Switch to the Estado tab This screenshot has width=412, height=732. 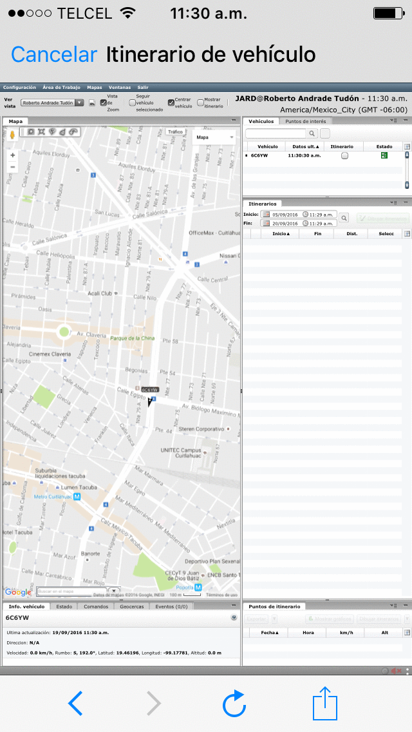(64, 606)
